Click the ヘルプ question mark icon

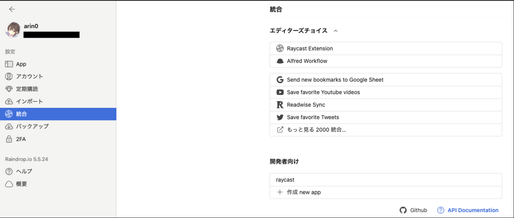point(9,171)
